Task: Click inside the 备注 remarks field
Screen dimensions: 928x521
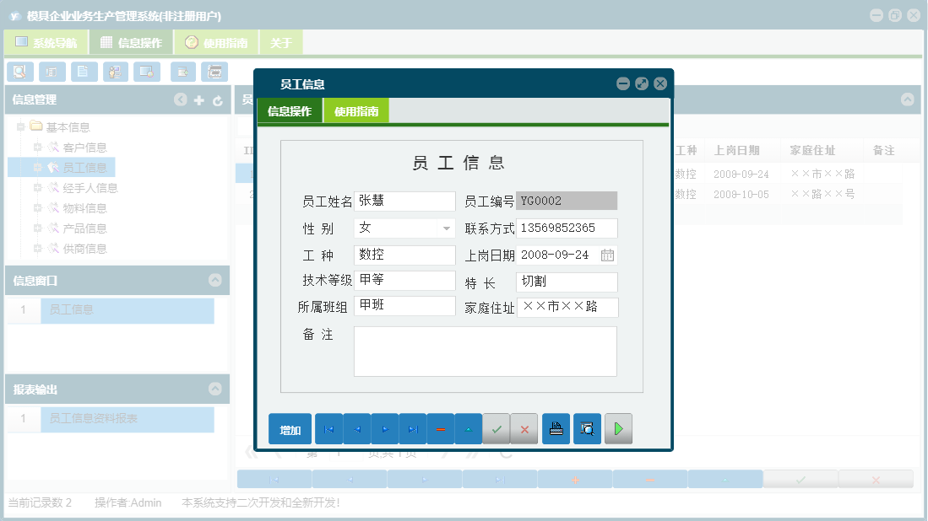Action: pos(485,350)
